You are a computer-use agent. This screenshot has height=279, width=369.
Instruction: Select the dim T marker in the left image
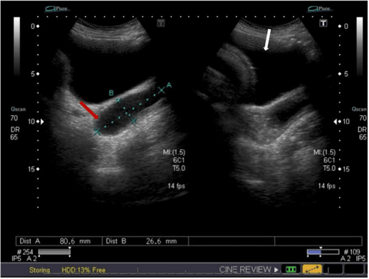tap(161, 23)
